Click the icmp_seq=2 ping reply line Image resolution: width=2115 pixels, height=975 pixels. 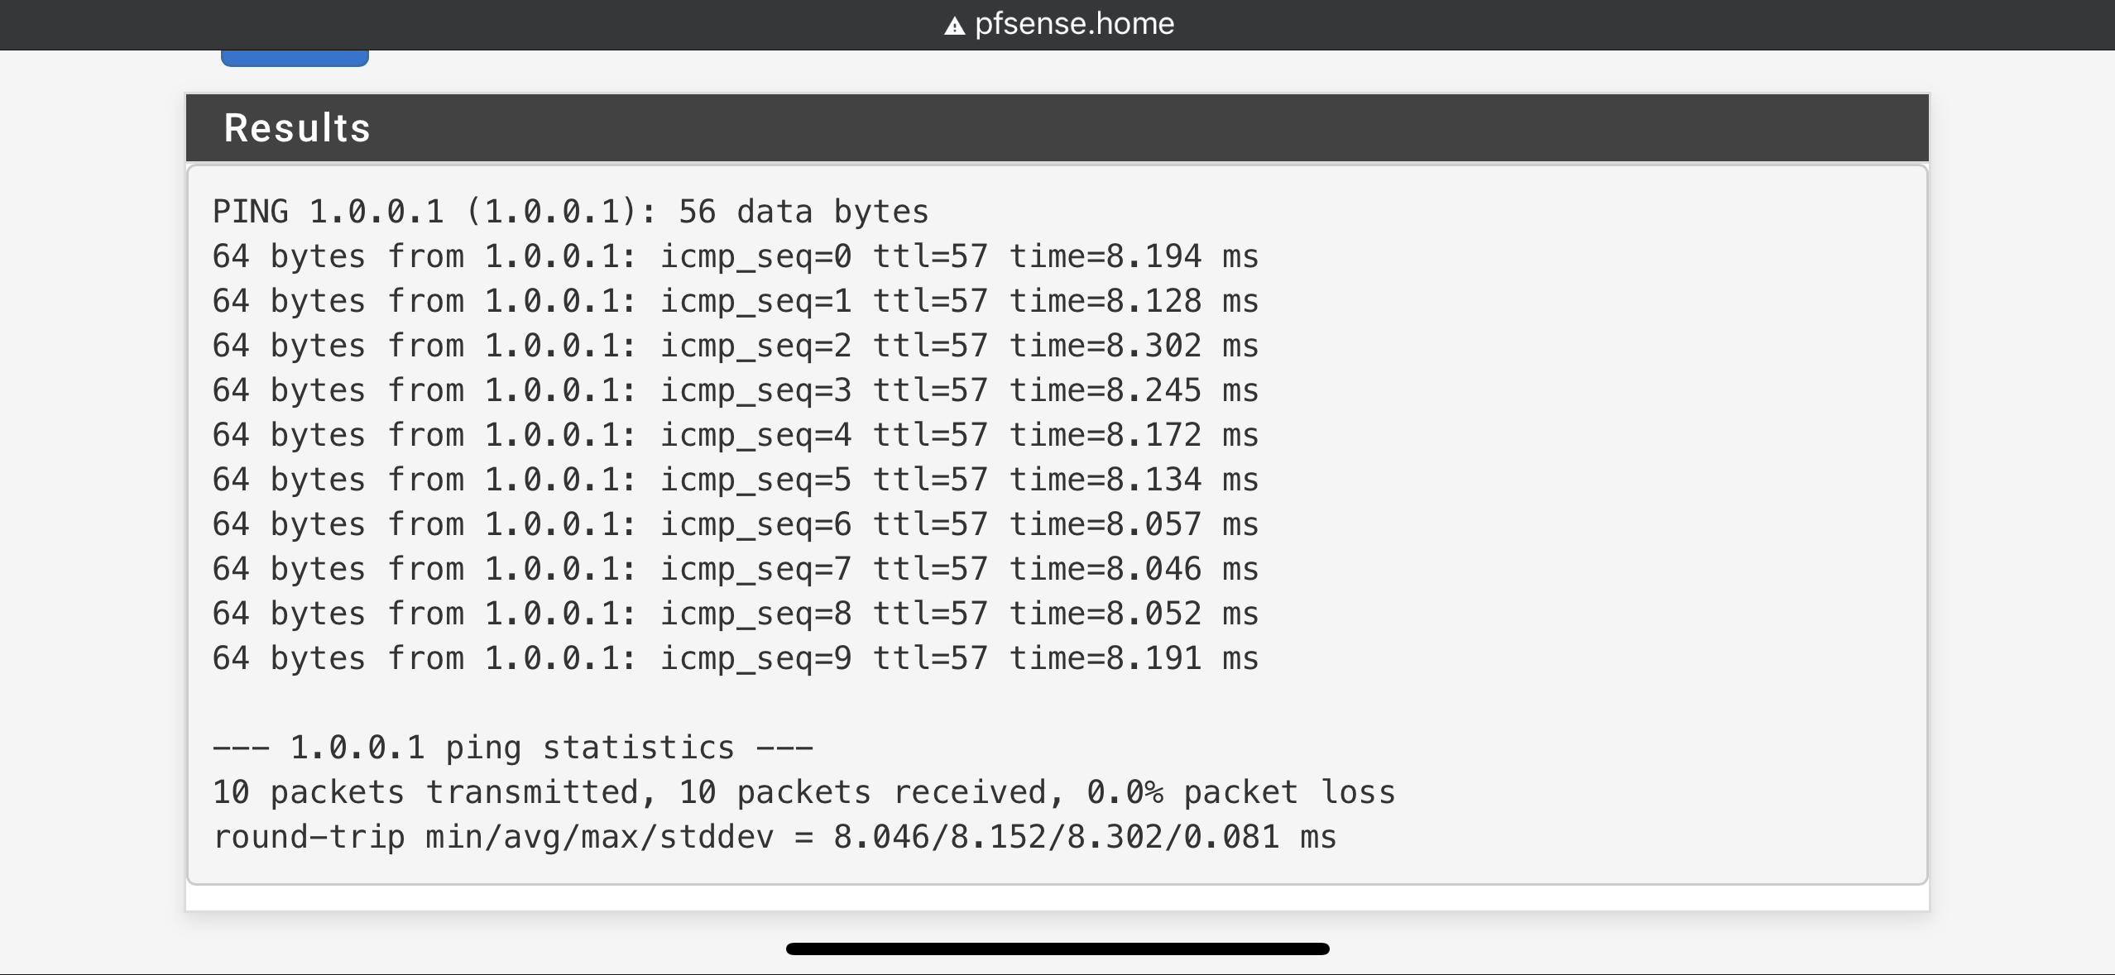(736, 346)
